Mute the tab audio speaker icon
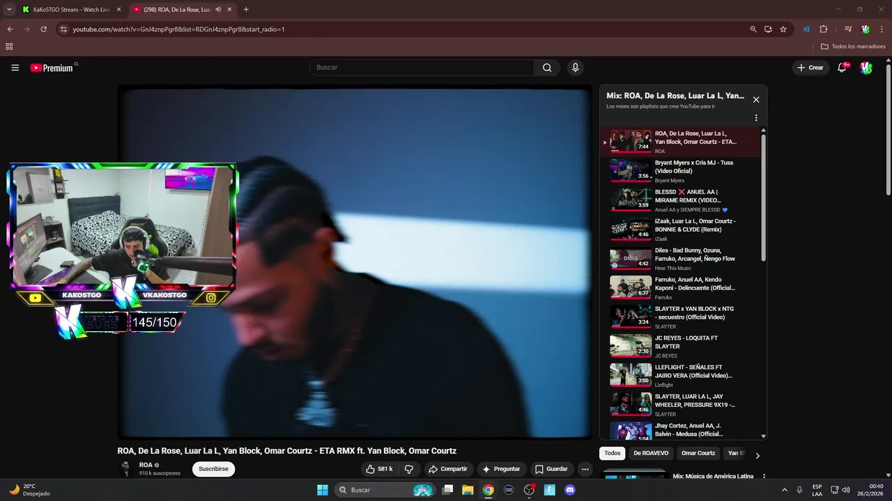The width and height of the screenshot is (892, 501). pyautogui.click(x=218, y=10)
